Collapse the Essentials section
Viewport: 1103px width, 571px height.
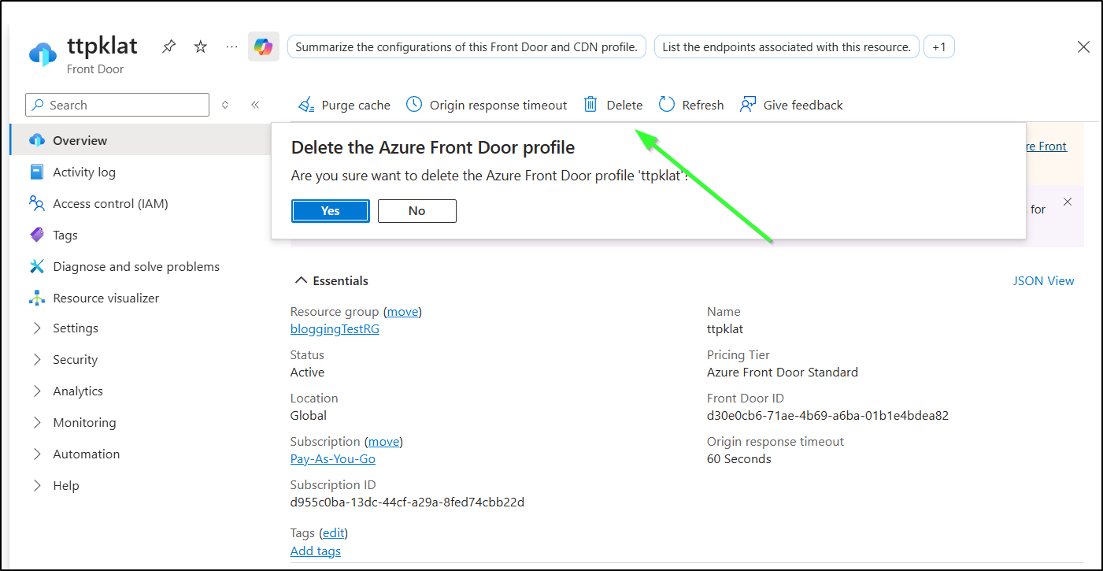pos(301,281)
